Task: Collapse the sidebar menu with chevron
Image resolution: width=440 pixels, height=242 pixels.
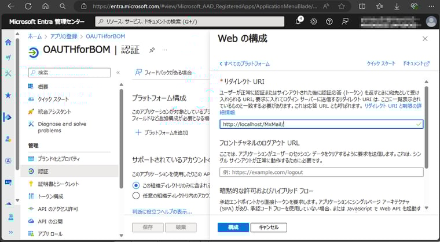Action: [118, 73]
